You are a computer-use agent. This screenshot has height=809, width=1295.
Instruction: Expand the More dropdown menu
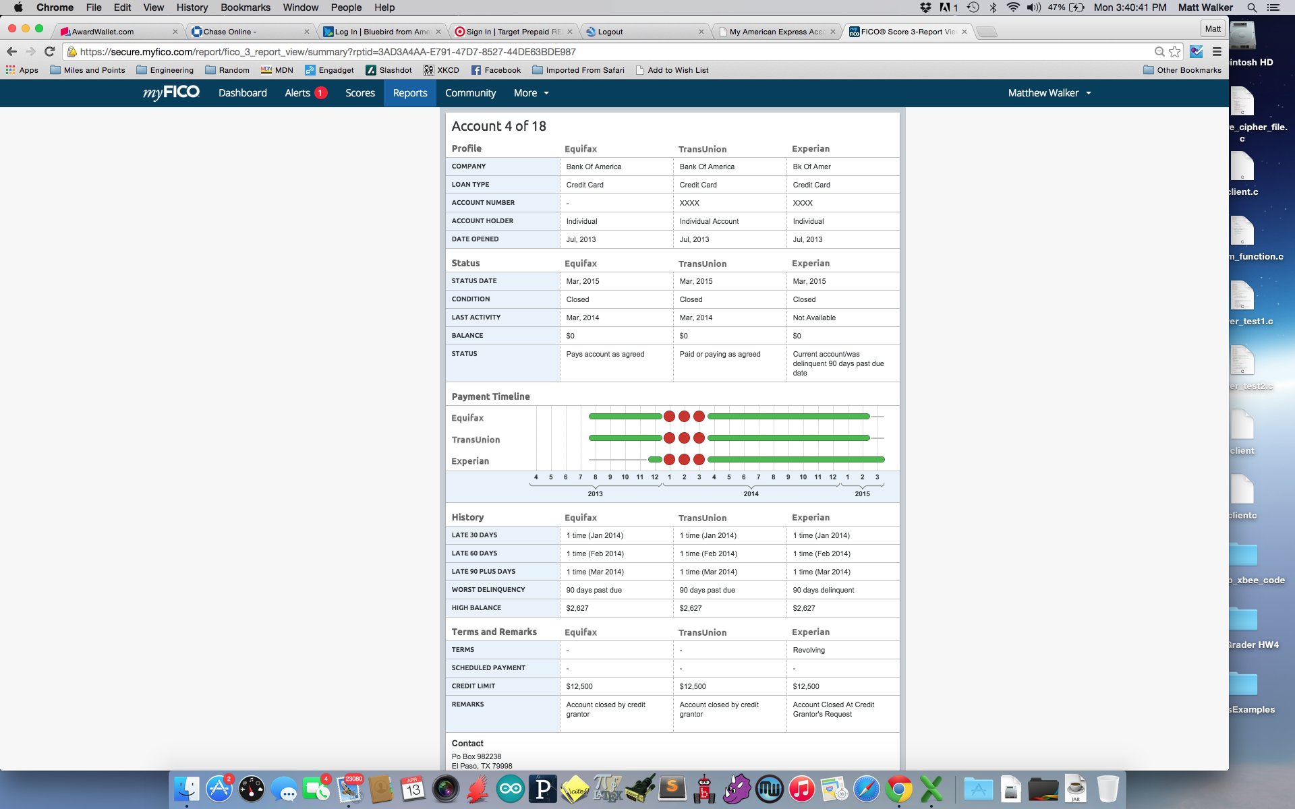click(531, 93)
